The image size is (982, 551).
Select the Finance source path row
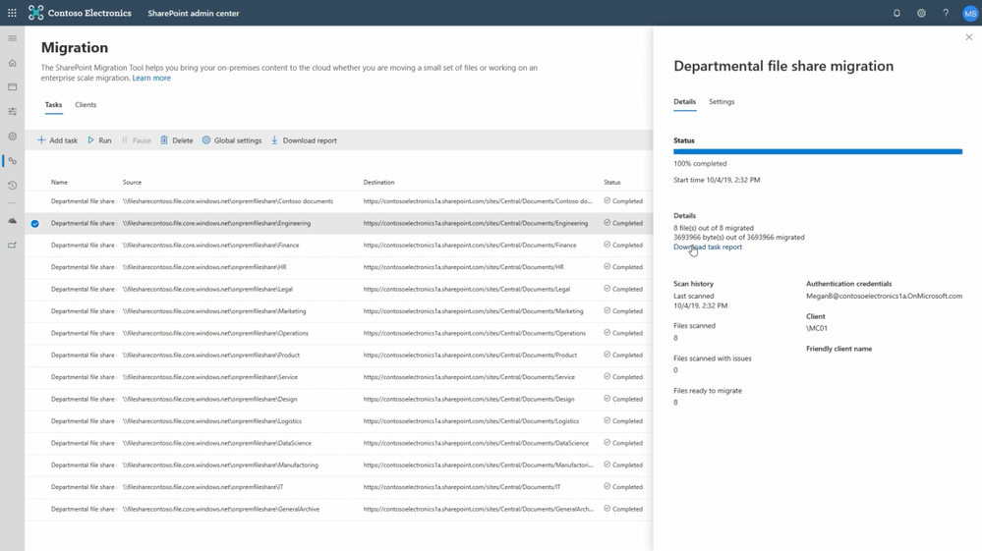click(x=211, y=246)
